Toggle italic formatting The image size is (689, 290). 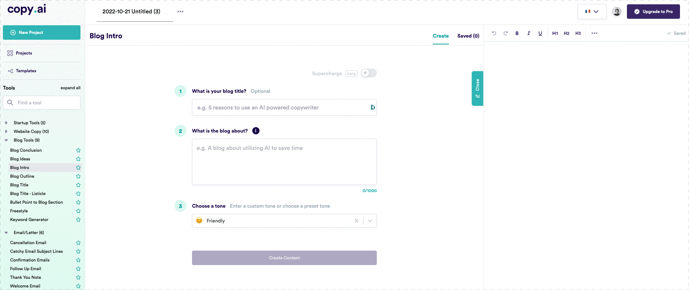pyautogui.click(x=529, y=33)
